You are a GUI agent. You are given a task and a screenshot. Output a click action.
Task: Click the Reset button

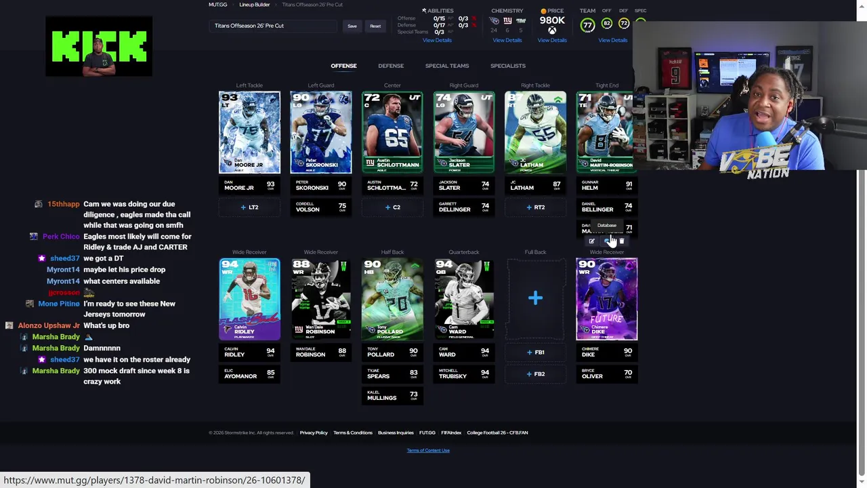pos(375,26)
